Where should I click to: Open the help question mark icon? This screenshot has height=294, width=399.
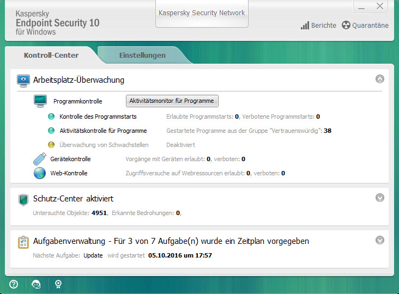[14, 284]
